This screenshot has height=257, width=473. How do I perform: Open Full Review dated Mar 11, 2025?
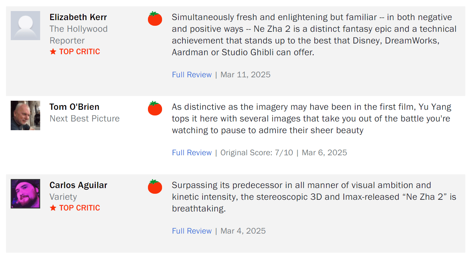click(192, 75)
